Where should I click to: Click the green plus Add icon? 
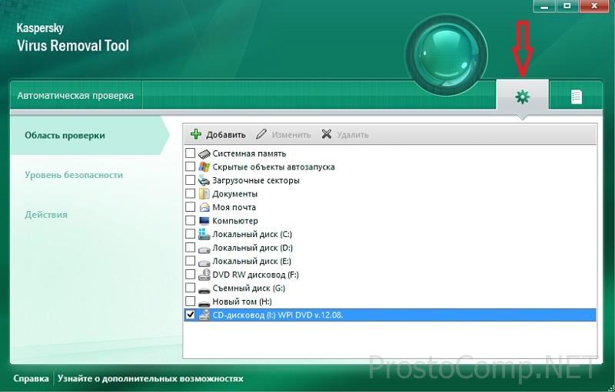(x=196, y=134)
